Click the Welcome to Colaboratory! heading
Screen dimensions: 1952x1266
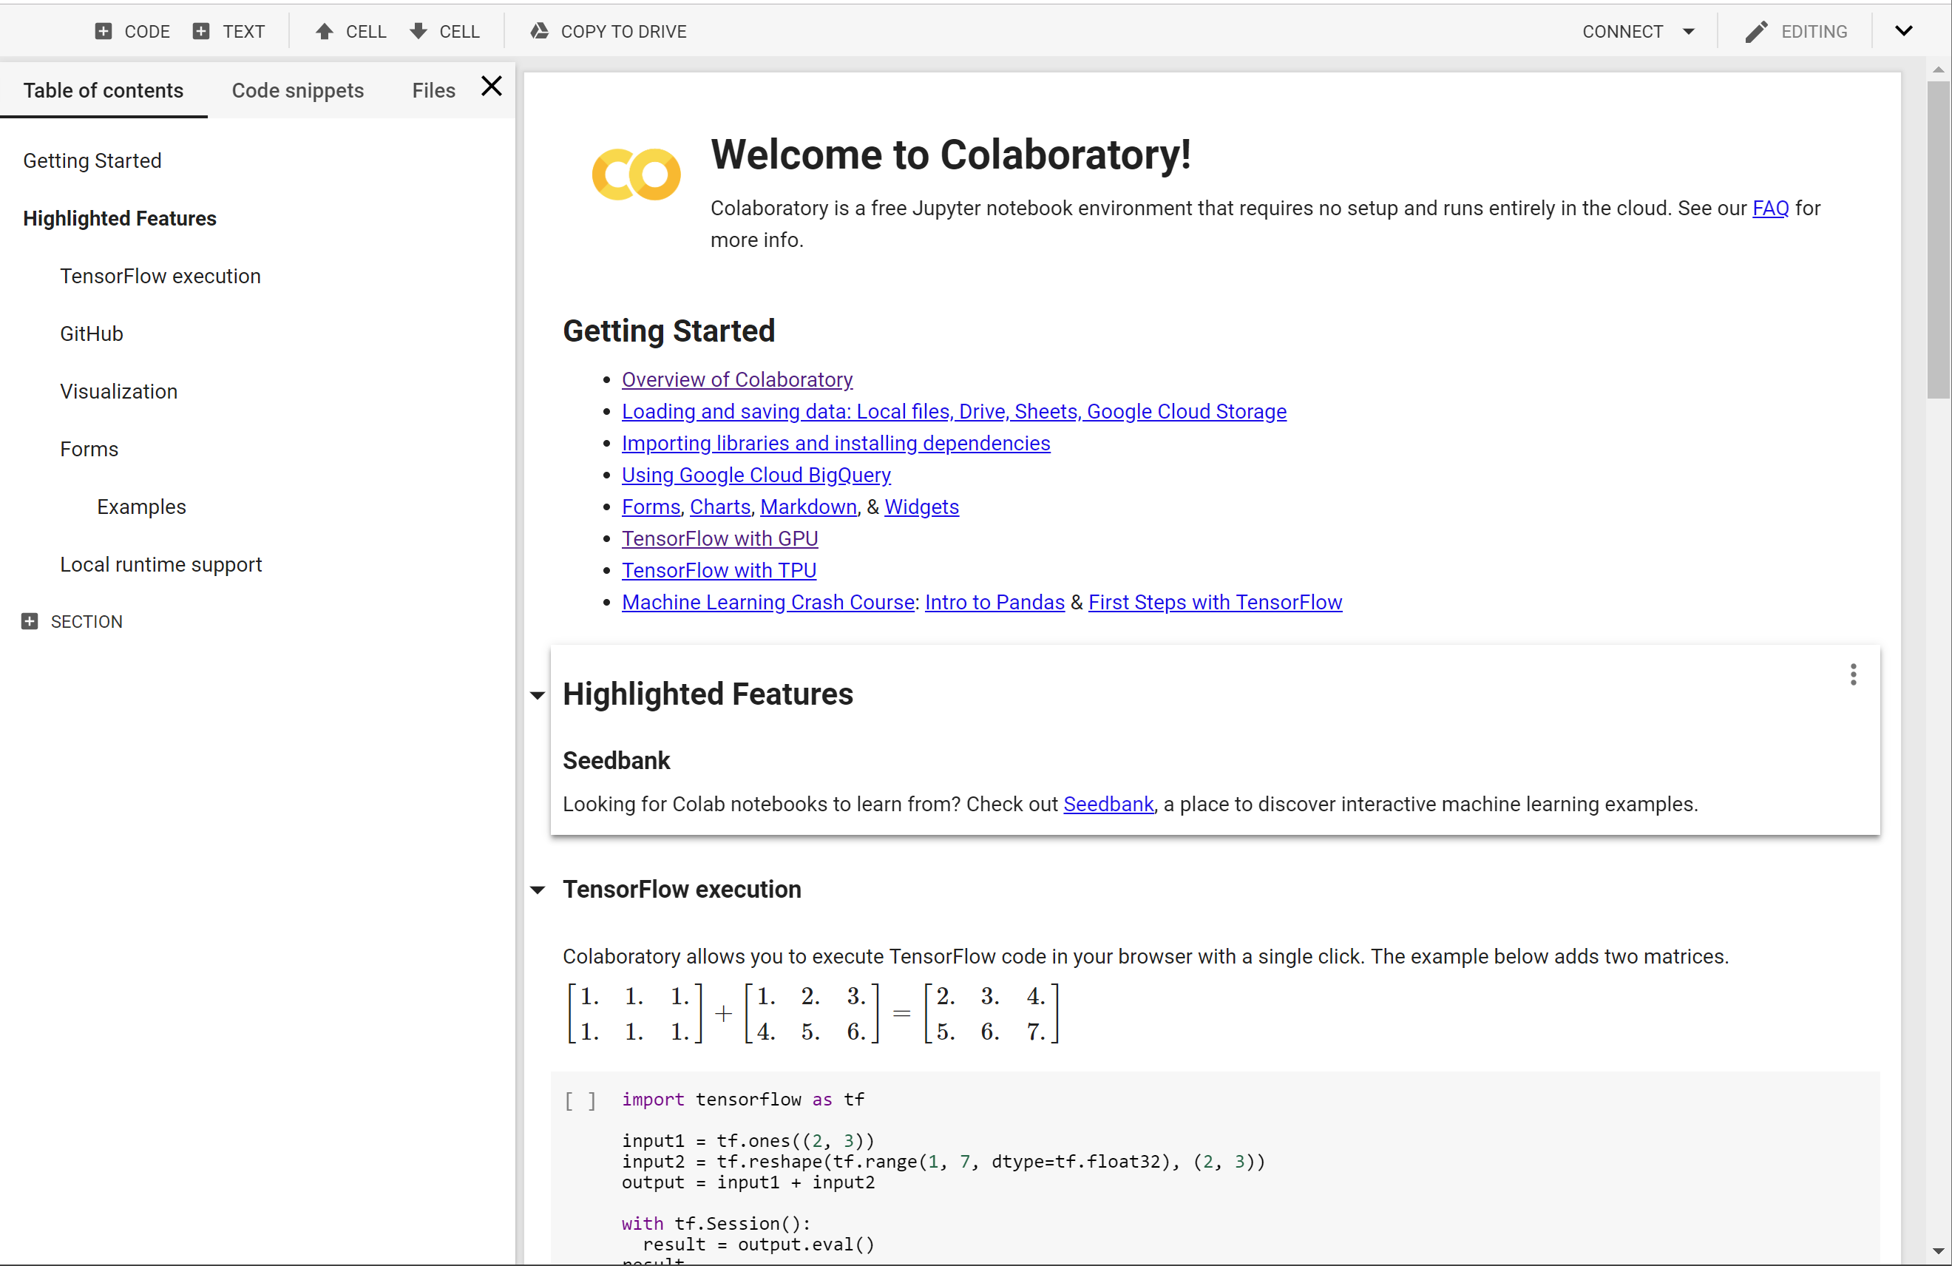[950, 155]
